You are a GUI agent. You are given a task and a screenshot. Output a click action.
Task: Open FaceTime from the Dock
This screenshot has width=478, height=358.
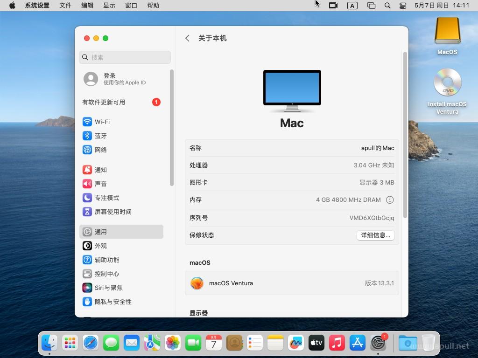[x=193, y=343]
